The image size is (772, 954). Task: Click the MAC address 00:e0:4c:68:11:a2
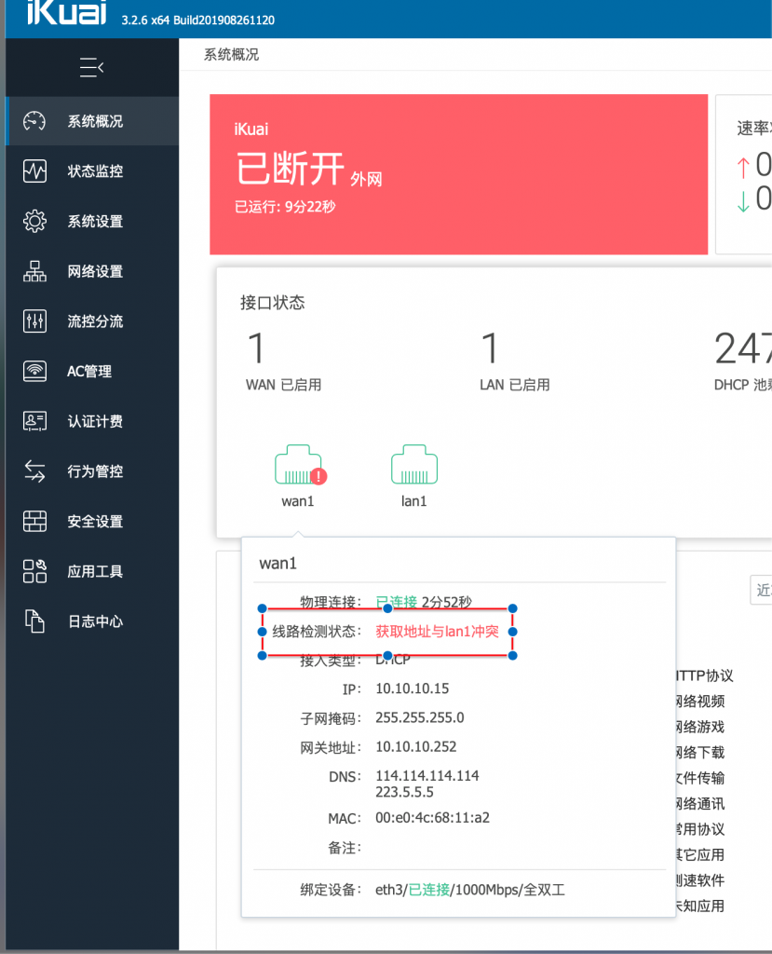click(x=432, y=818)
